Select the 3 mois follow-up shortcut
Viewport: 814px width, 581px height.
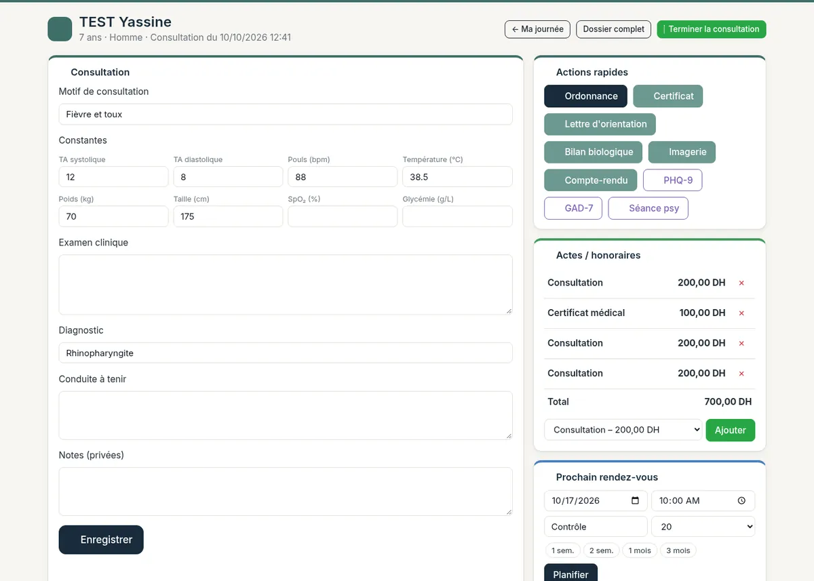tap(678, 550)
